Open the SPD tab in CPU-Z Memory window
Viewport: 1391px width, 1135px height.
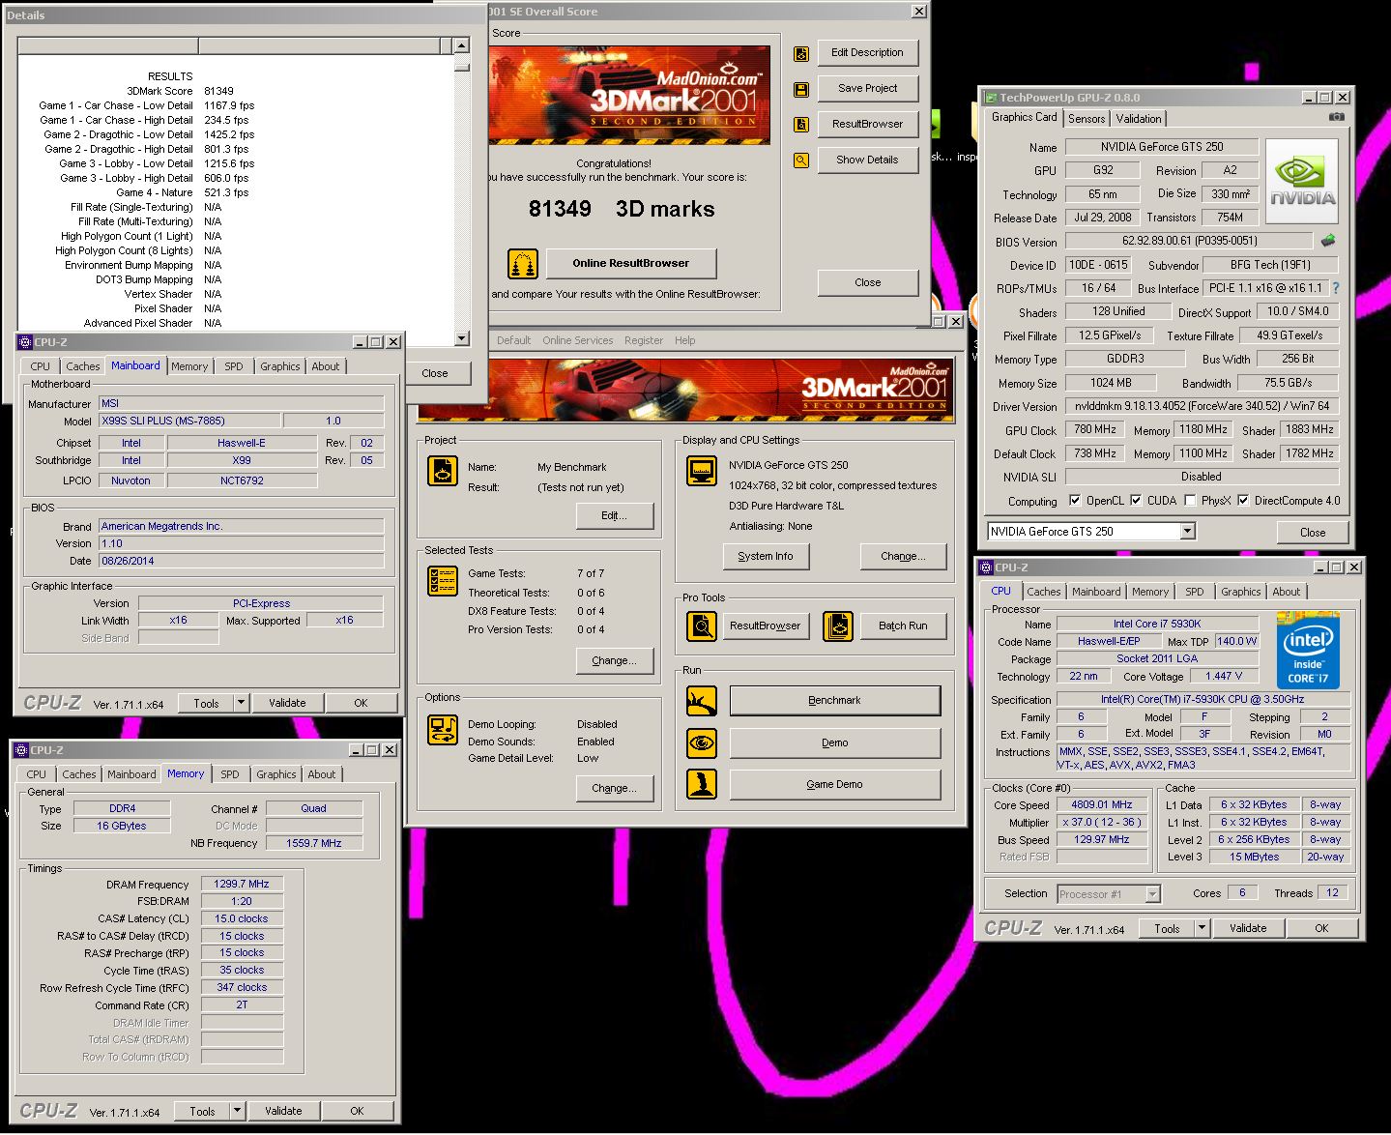[230, 774]
